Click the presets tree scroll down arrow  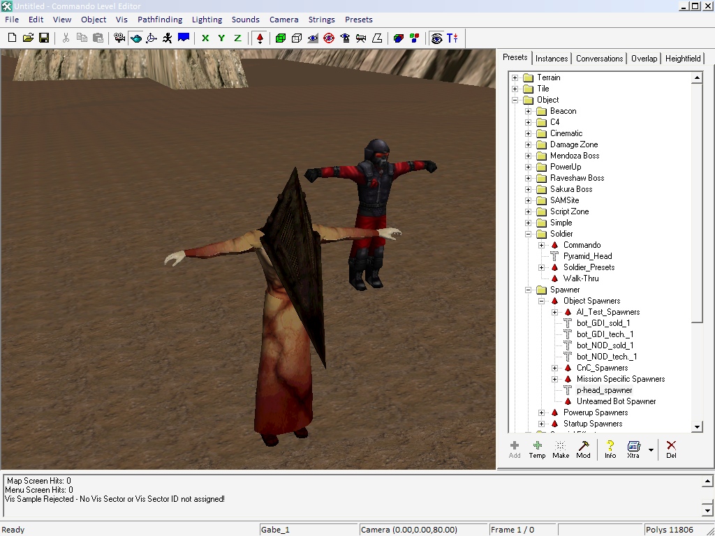(x=697, y=426)
